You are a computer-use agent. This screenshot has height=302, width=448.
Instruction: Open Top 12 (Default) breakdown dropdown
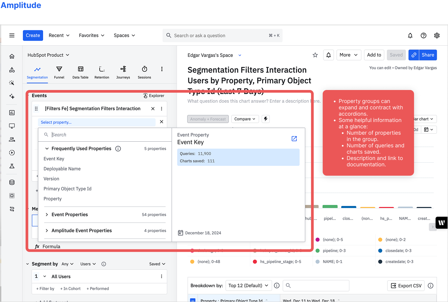(x=248, y=286)
